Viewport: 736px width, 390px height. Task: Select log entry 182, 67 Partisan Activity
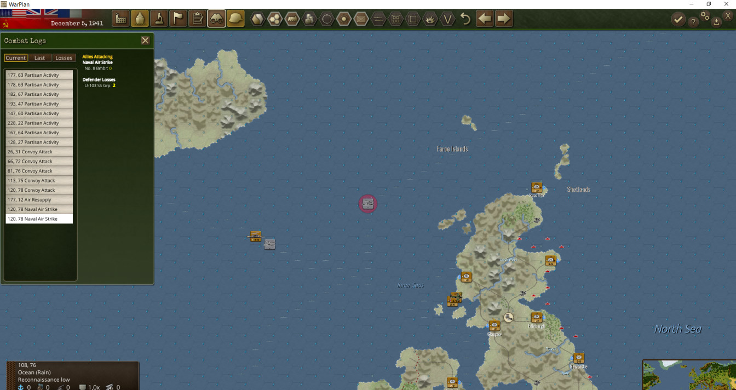(x=39, y=94)
